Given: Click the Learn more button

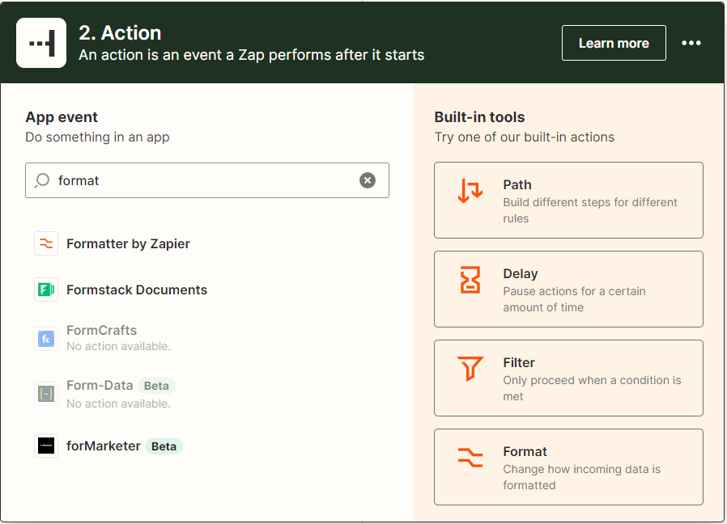Looking at the screenshot, I should [x=614, y=43].
